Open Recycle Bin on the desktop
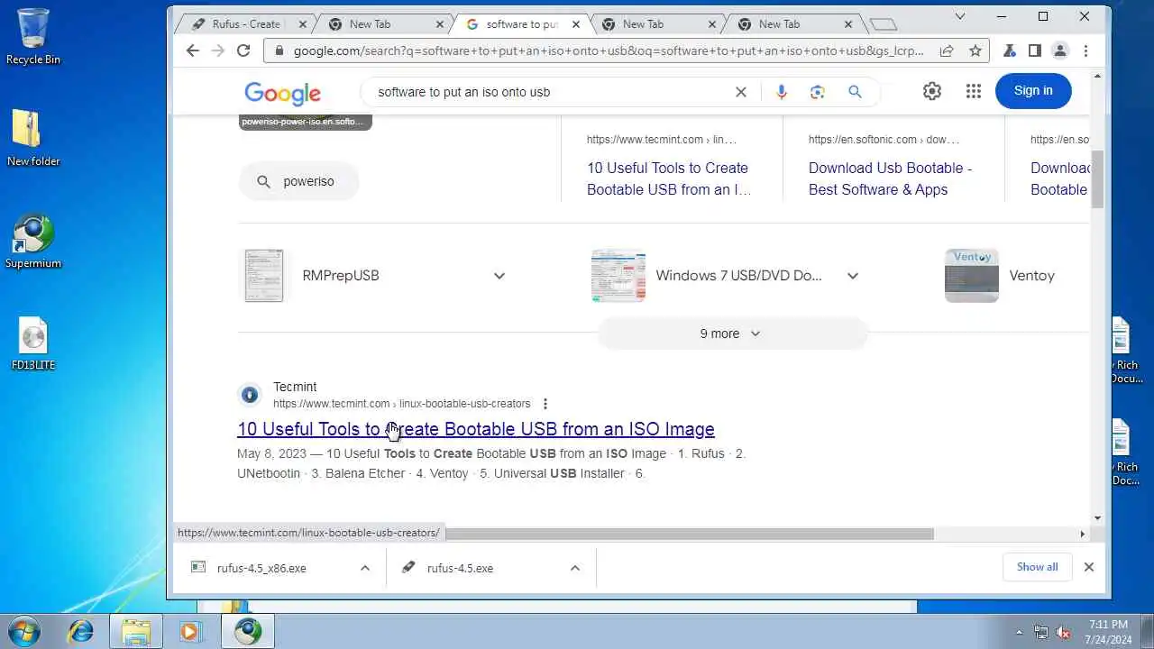 33,37
